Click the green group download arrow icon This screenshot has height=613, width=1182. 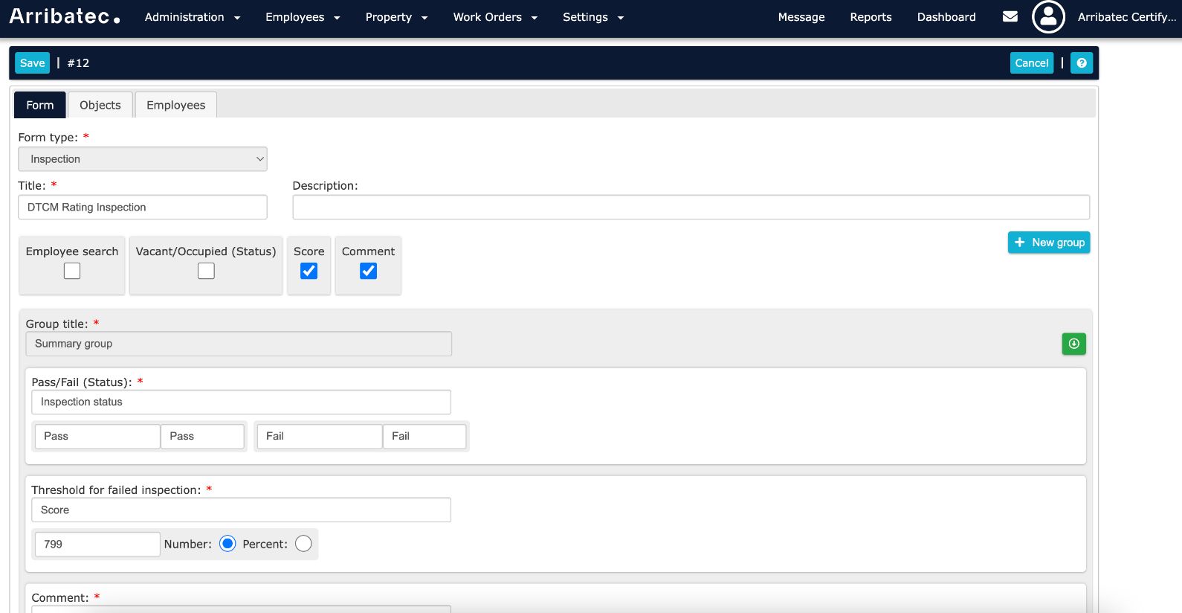click(x=1073, y=344)
